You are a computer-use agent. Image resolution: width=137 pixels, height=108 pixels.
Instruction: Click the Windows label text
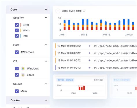pos(33,68)
